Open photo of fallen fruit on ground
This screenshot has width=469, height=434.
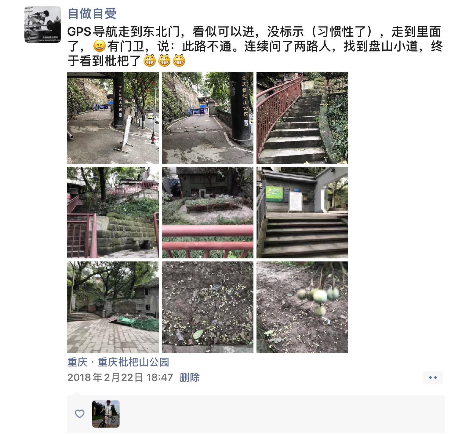(x=208, y=307)
